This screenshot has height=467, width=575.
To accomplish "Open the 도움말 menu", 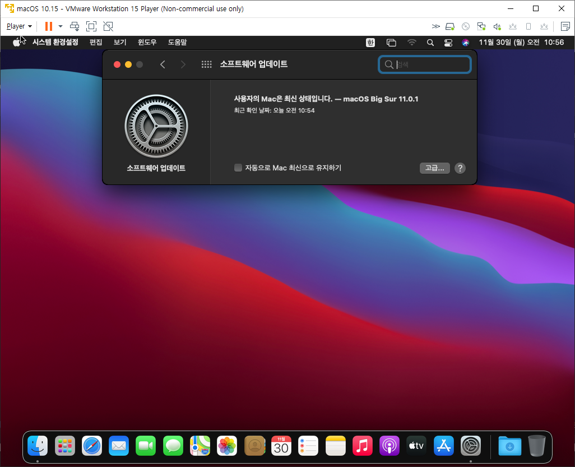I will point(177,42).
